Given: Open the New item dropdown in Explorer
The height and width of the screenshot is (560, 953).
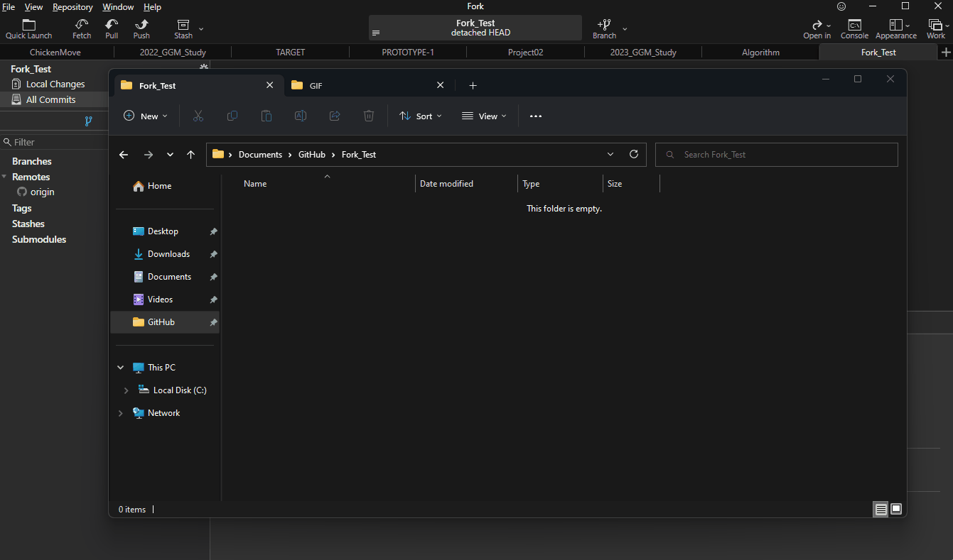Looking at the screenshot, I should (146, 116).
